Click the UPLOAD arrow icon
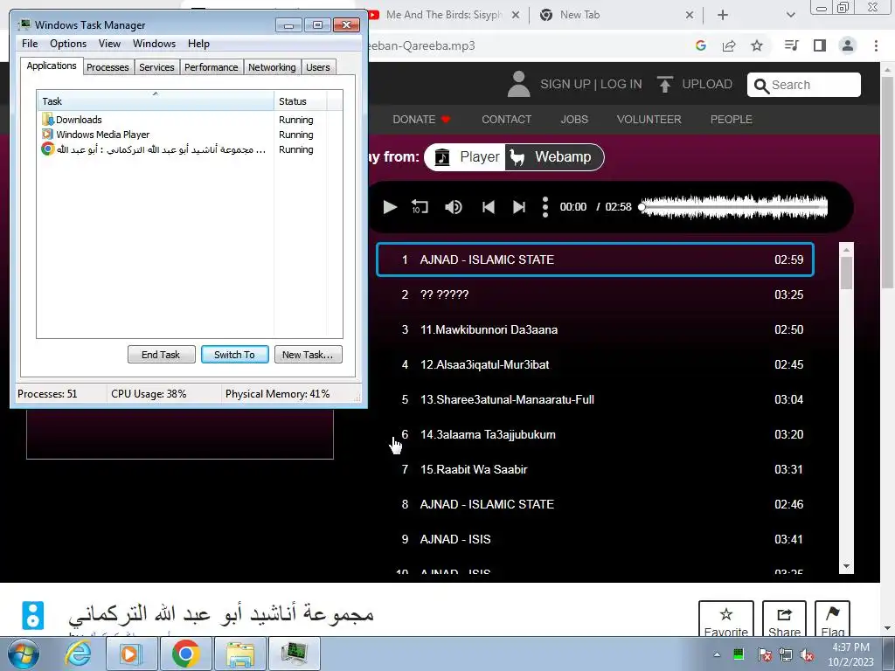The image size is (895, 671). click(664, 85)
